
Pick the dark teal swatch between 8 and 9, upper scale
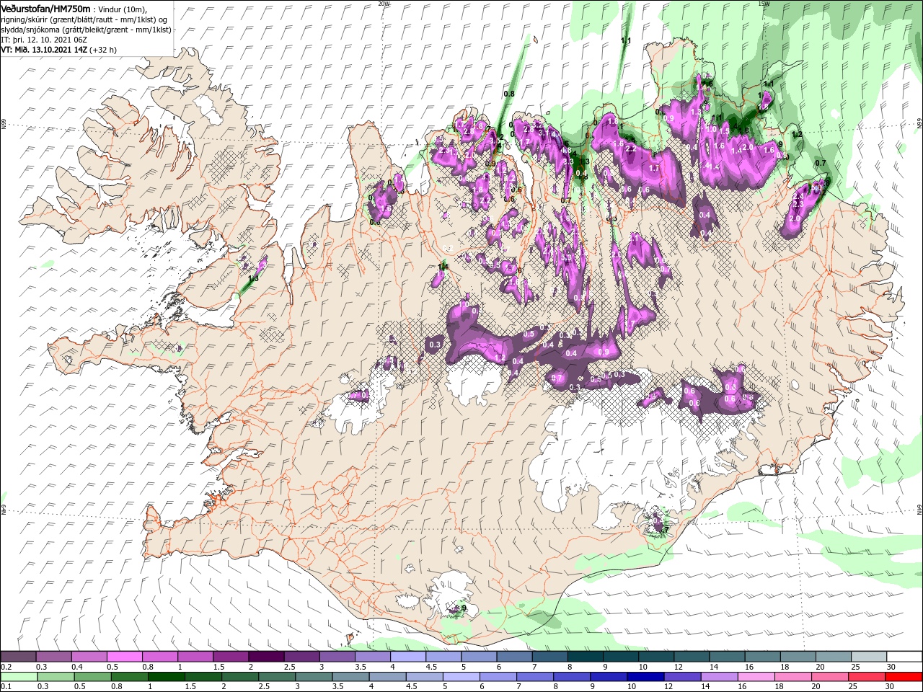pyautogui.click(x=585, y=657)
